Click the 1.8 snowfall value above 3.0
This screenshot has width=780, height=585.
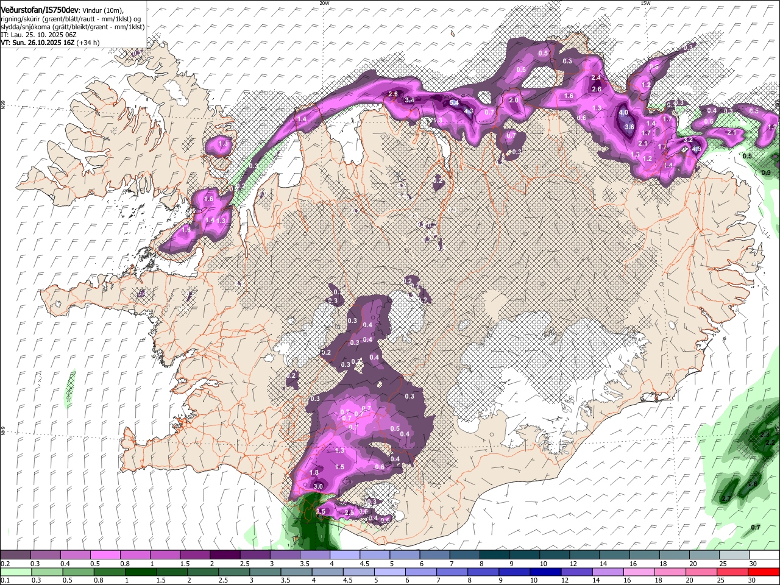click(314, 473)
